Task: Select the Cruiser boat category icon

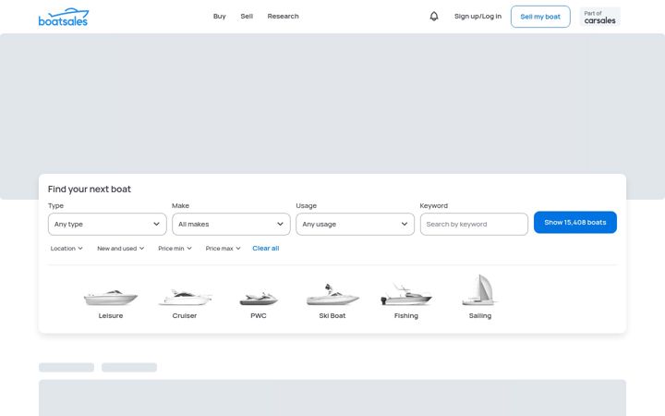Action: pyautogui.click(x=185, y=297)
